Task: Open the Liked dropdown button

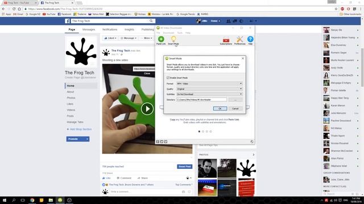Action: point(110,38)
